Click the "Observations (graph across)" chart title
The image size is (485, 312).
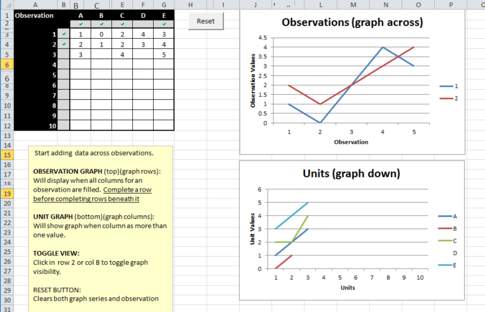pyautogui.click(x=352, y=23)
